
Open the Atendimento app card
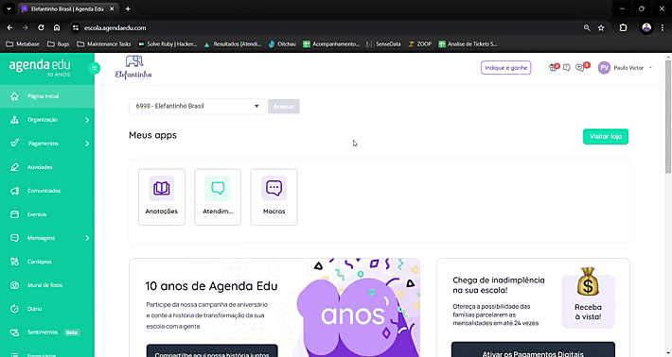click(218, 196)
